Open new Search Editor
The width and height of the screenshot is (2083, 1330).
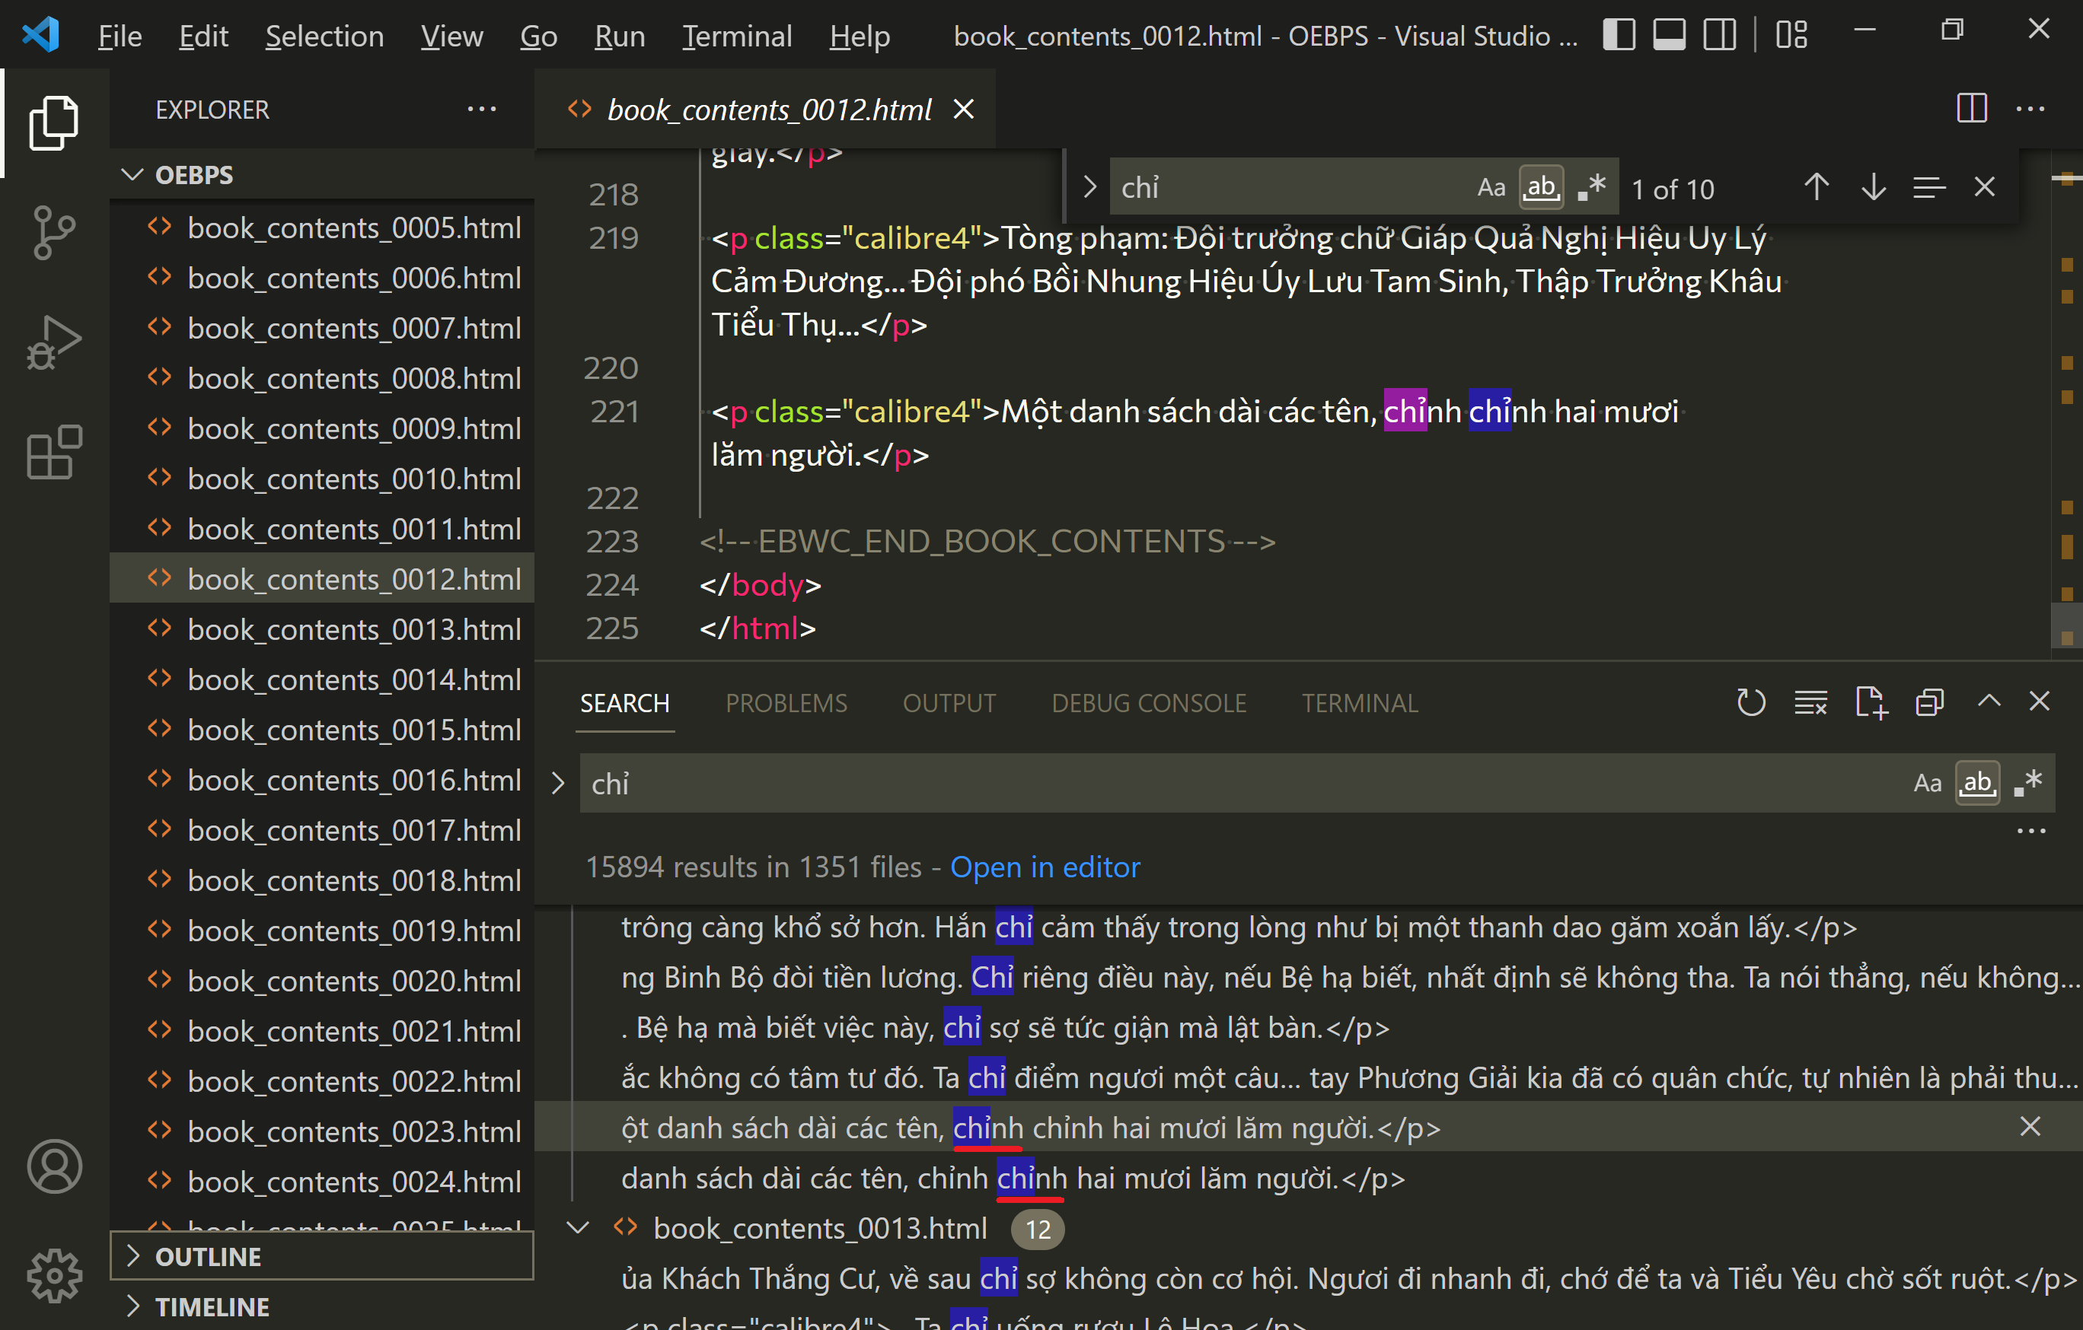pos(1871,702)
